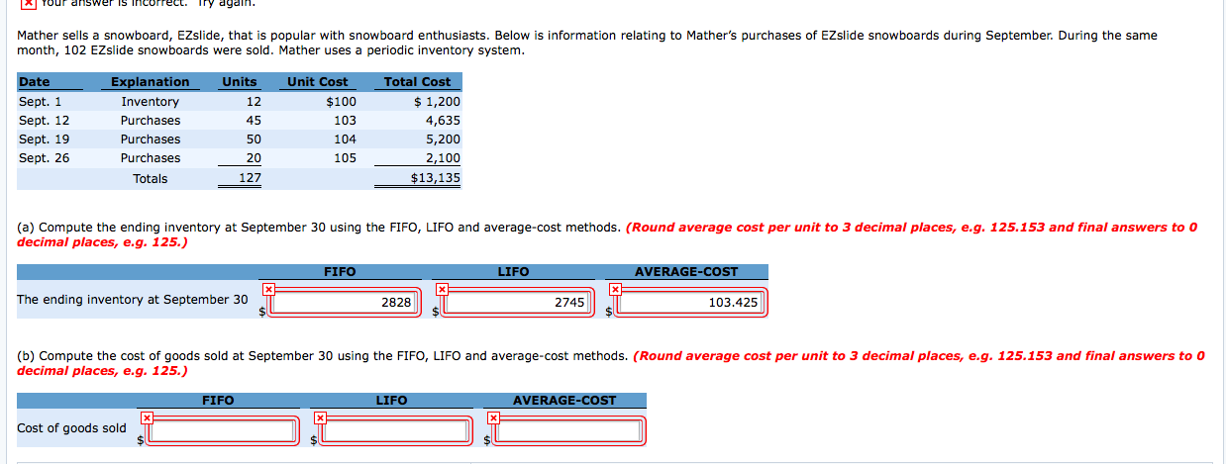Click the '20' units cell
This screenshot has width=1226, height=464.
(x=254, y=158)
